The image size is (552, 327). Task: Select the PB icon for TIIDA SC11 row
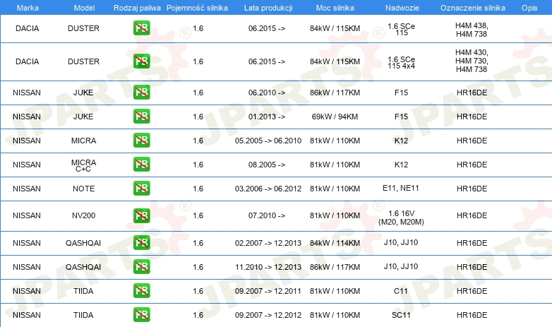tap(141, 314)
